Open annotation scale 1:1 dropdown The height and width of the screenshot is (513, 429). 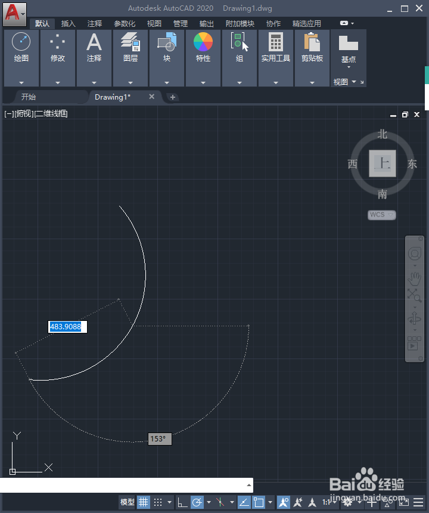[x=329, y=502]
